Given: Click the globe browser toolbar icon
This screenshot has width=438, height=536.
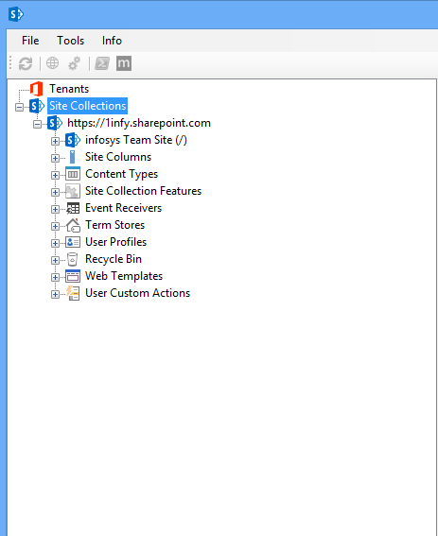Looking at the screenshot, I should (52, 63).
